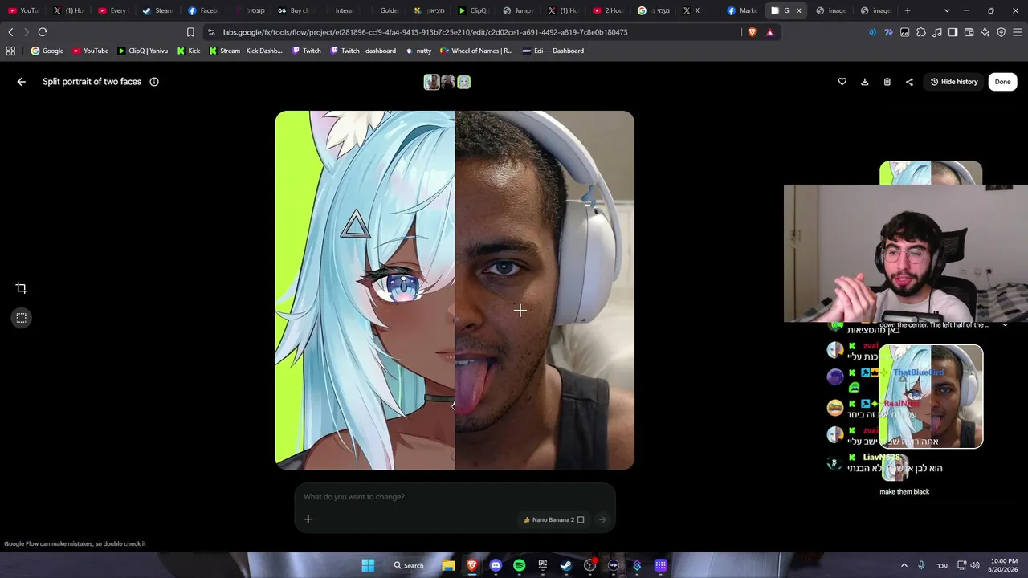The image size is (1028, 578).
Task: Open Epic Games launcher from the taskbar
Action: point(543,565)
